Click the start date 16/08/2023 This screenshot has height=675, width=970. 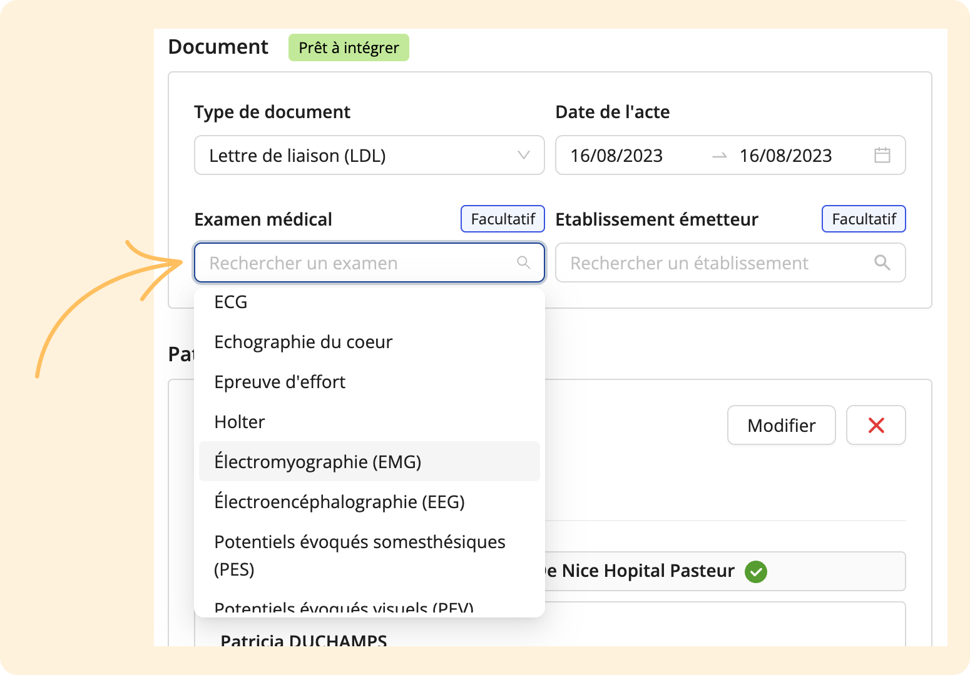(616, 156)
